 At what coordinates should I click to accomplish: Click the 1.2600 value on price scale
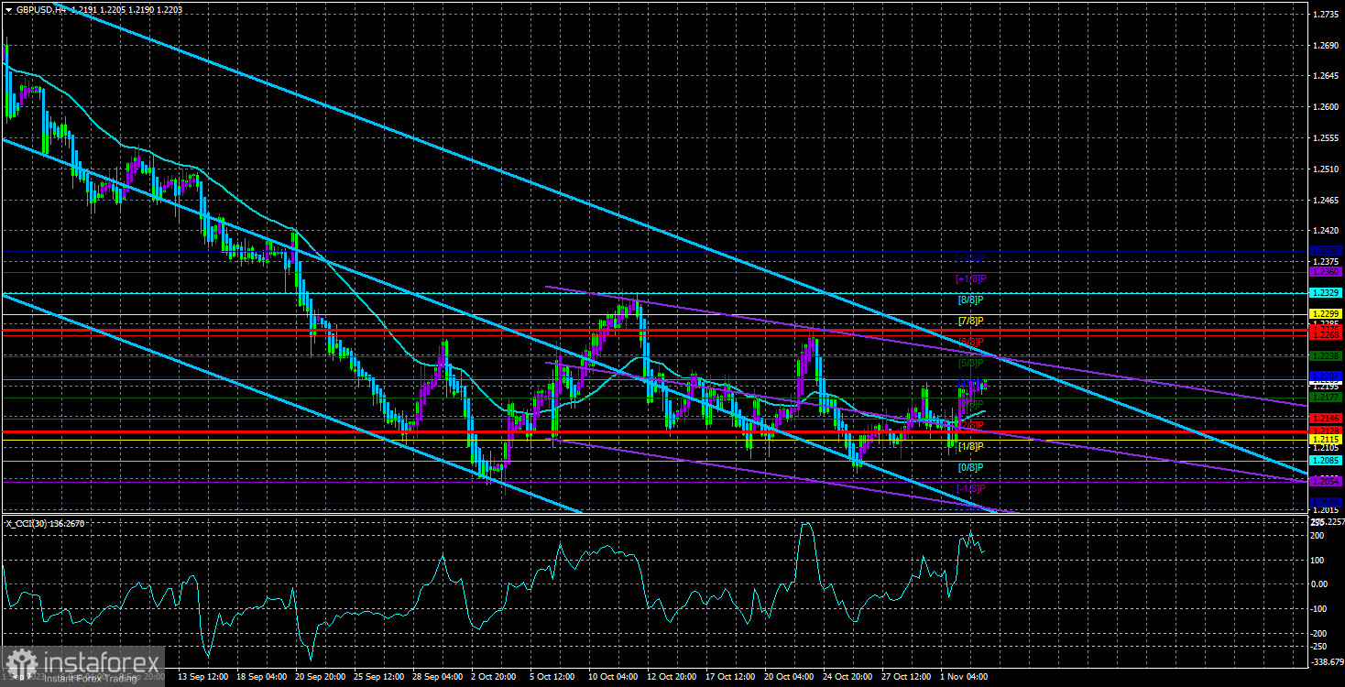click(x=1327, y=108)
